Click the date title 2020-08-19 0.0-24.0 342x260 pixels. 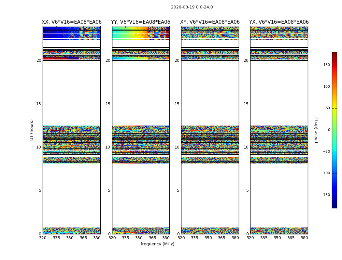pyautogui.click(x=192, y=7)
